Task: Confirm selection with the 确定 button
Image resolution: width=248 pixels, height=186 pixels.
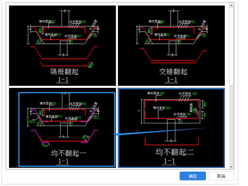Action: click(193, 176)
